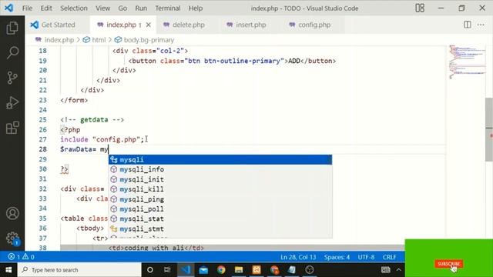
Task: Open the Selection menu
Action: (74, 8)
